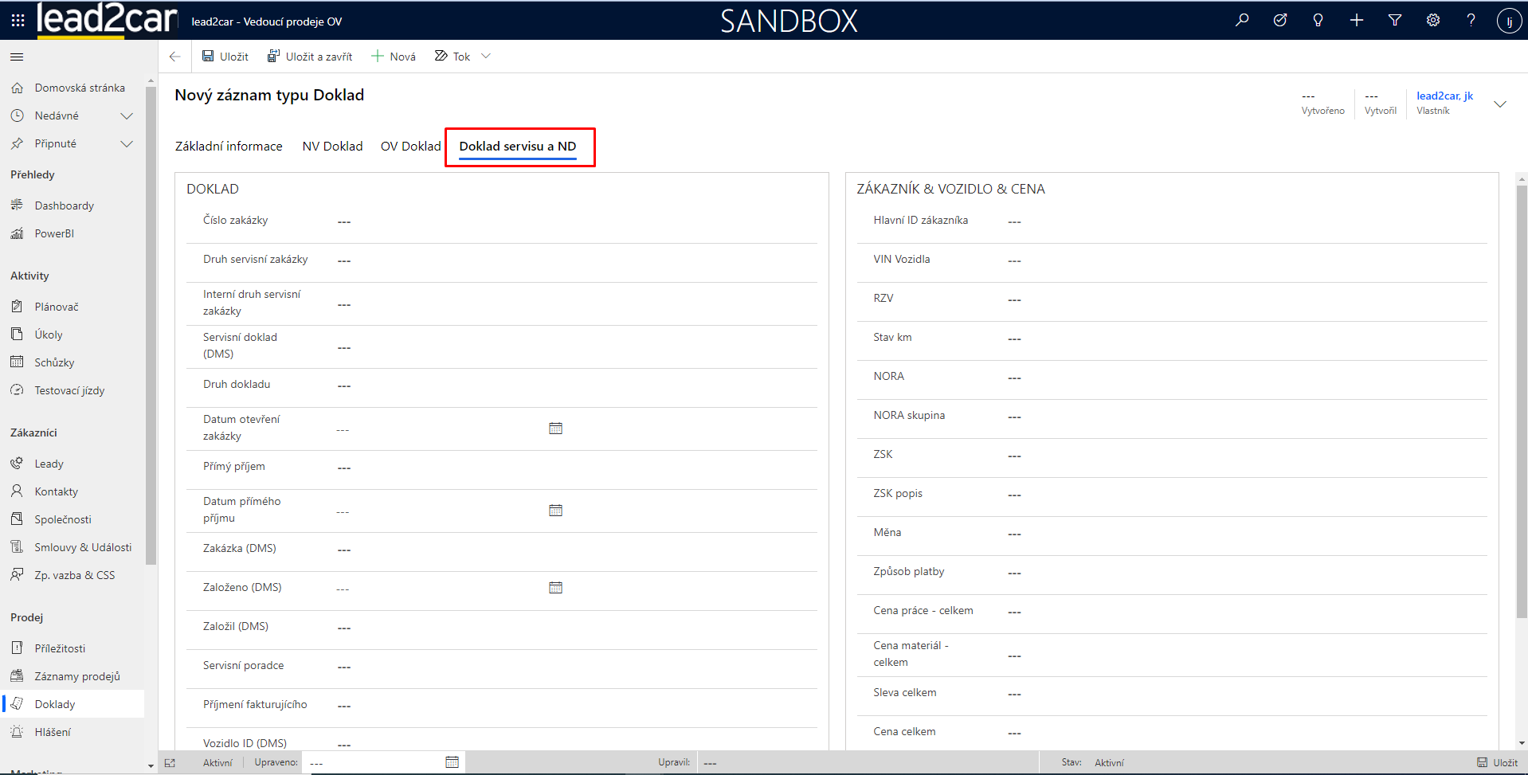The width and height of the screenshot is (1528, 775).
Task: Click the back arrow in command bar
Action: tap(175, 57)
